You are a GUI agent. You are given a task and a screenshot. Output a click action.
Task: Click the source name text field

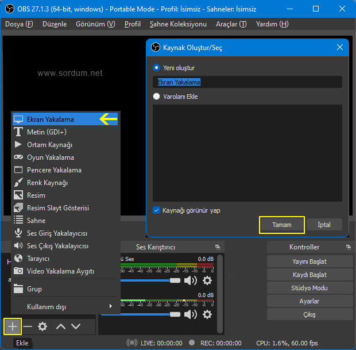(x=247, y=82)
